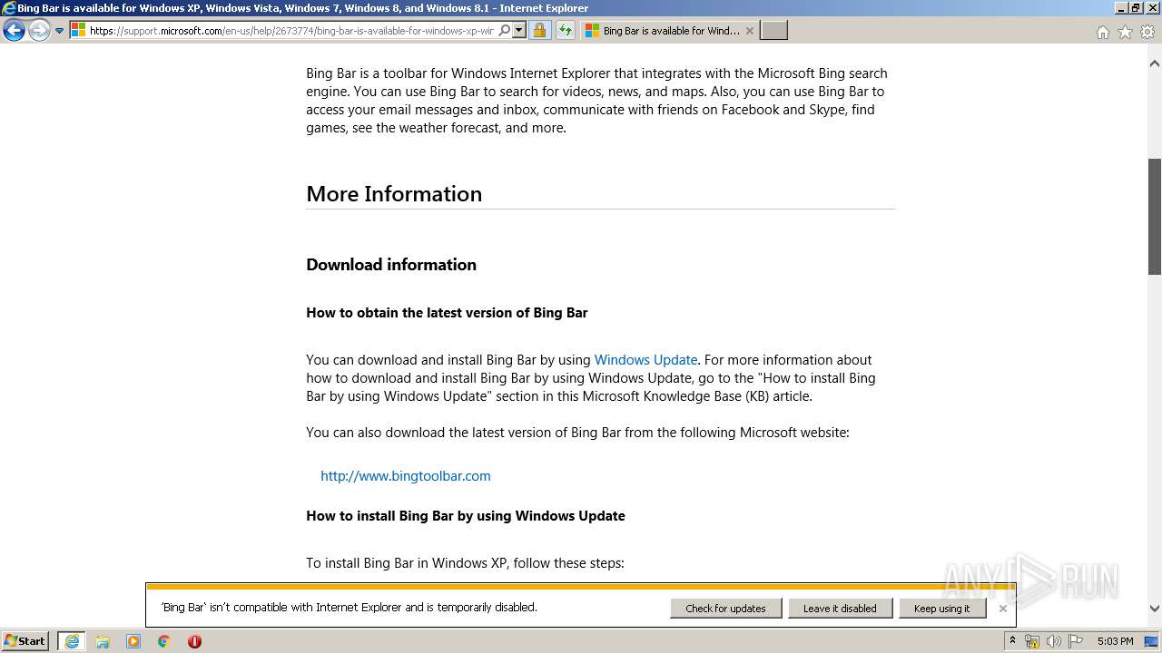Click the search magnifier in address bar
Viewport: 1162px width, 653px height.
505,31
